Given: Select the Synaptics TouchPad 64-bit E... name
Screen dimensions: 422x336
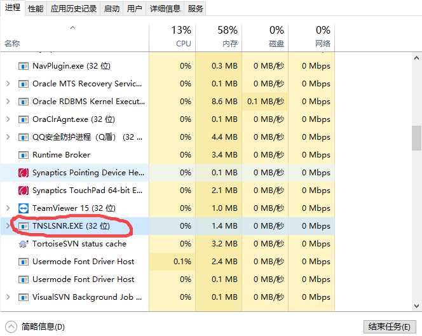Looking at the screenshot, I should 88,190.
